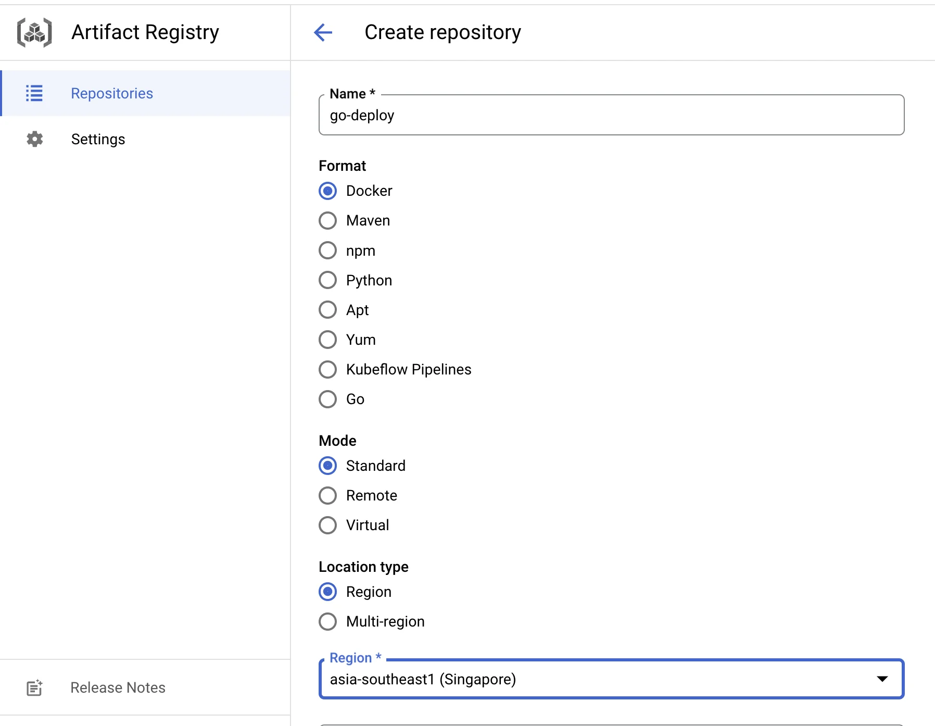
Task: Click the Location type section label
Action: click(x=363, y=567)
